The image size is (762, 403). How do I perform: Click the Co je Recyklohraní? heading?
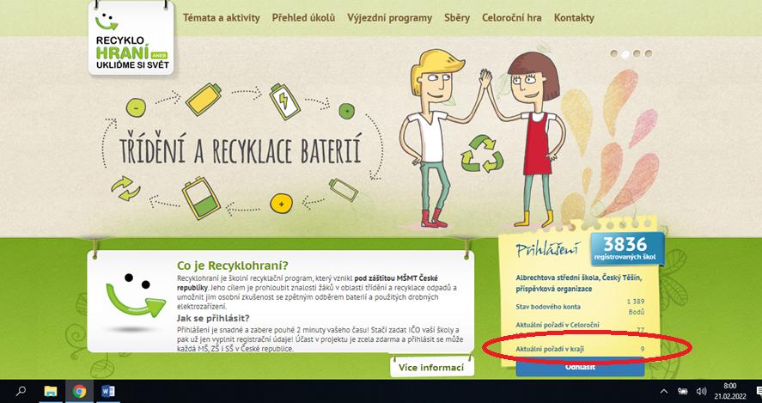coord(233,266)
